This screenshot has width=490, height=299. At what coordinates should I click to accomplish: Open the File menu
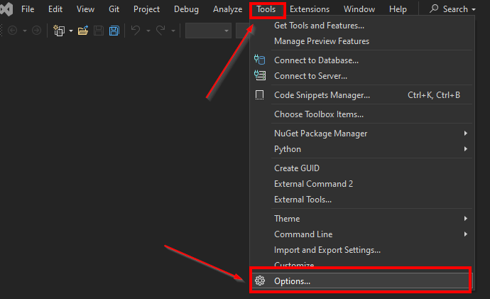click(x=28, y=9)
